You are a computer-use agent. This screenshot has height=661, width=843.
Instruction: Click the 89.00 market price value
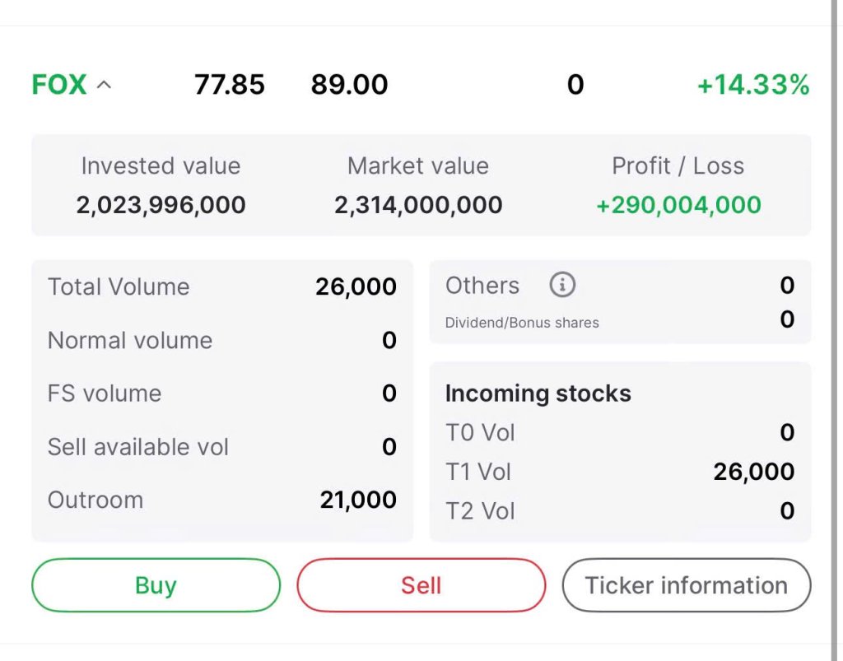point(349,85)
